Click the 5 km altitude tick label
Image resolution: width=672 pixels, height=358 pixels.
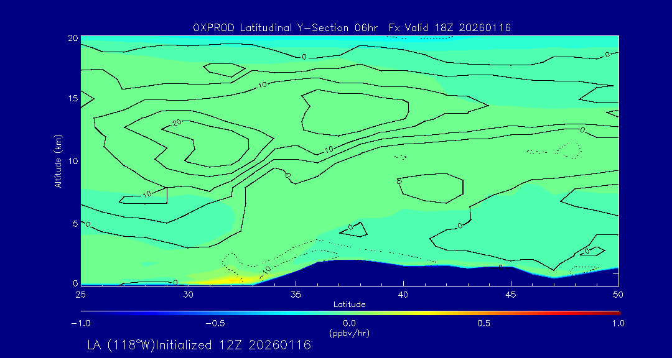pos(73,223)
